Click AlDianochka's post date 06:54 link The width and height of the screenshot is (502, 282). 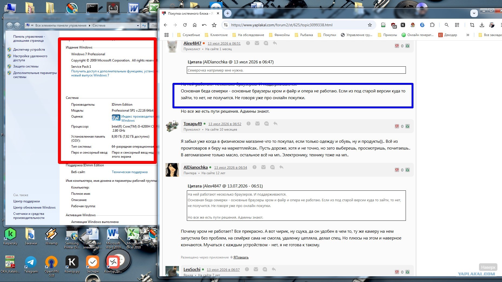[230, 167]
